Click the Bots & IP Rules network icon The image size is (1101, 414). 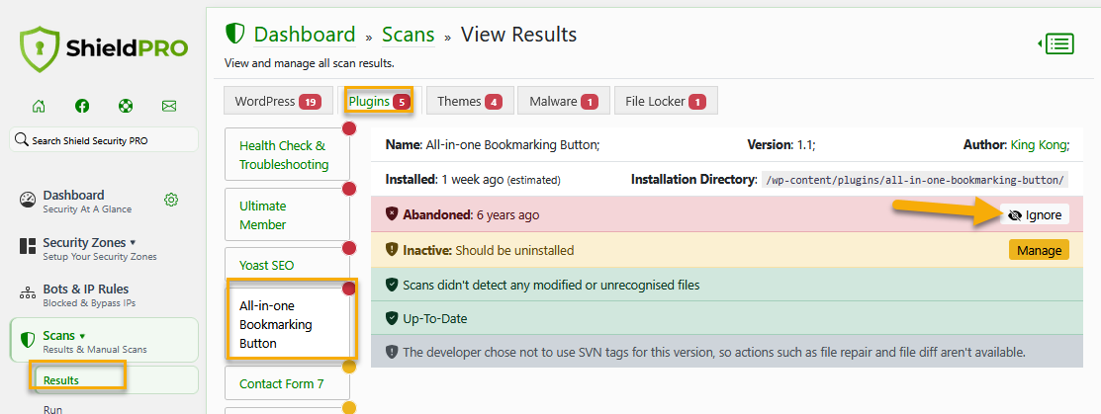click(x=28, y=293)
